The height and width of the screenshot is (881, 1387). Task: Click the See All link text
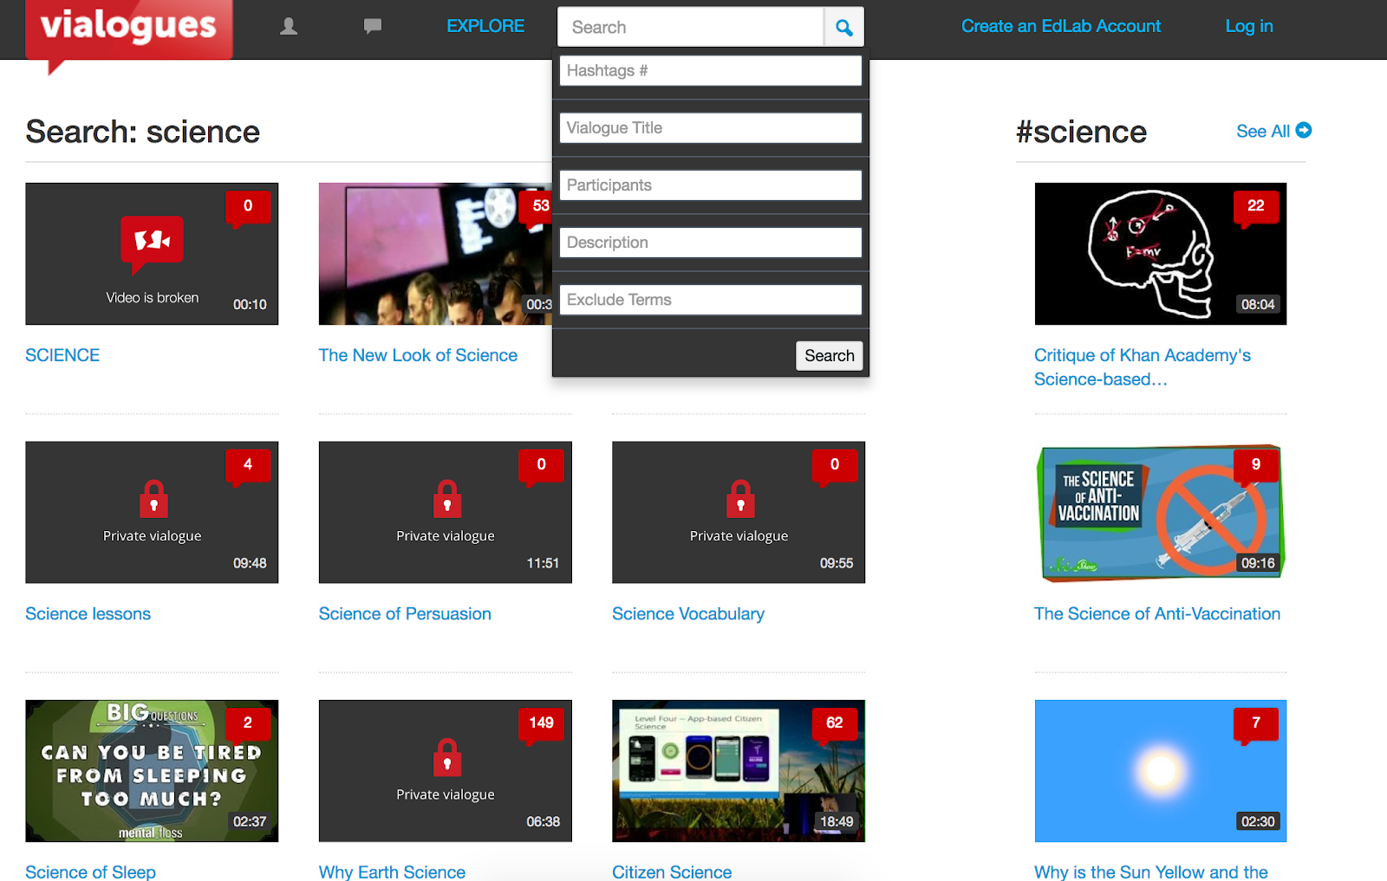click(x=1263, y=131)
